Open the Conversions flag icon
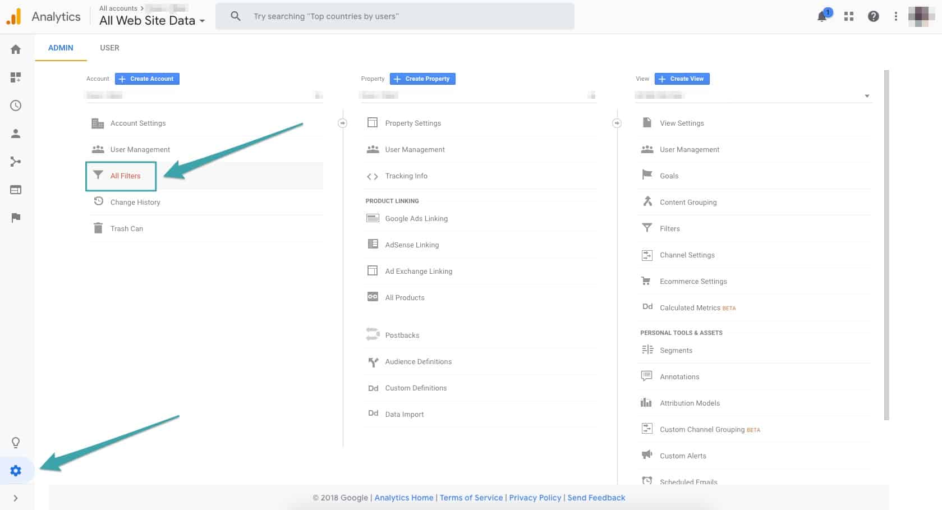The height and width of the screenshot is (510, 942). coord(16,218)
